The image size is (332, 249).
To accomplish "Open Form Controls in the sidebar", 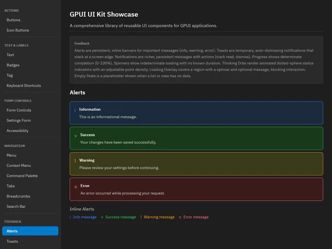I will coord(30,110).
